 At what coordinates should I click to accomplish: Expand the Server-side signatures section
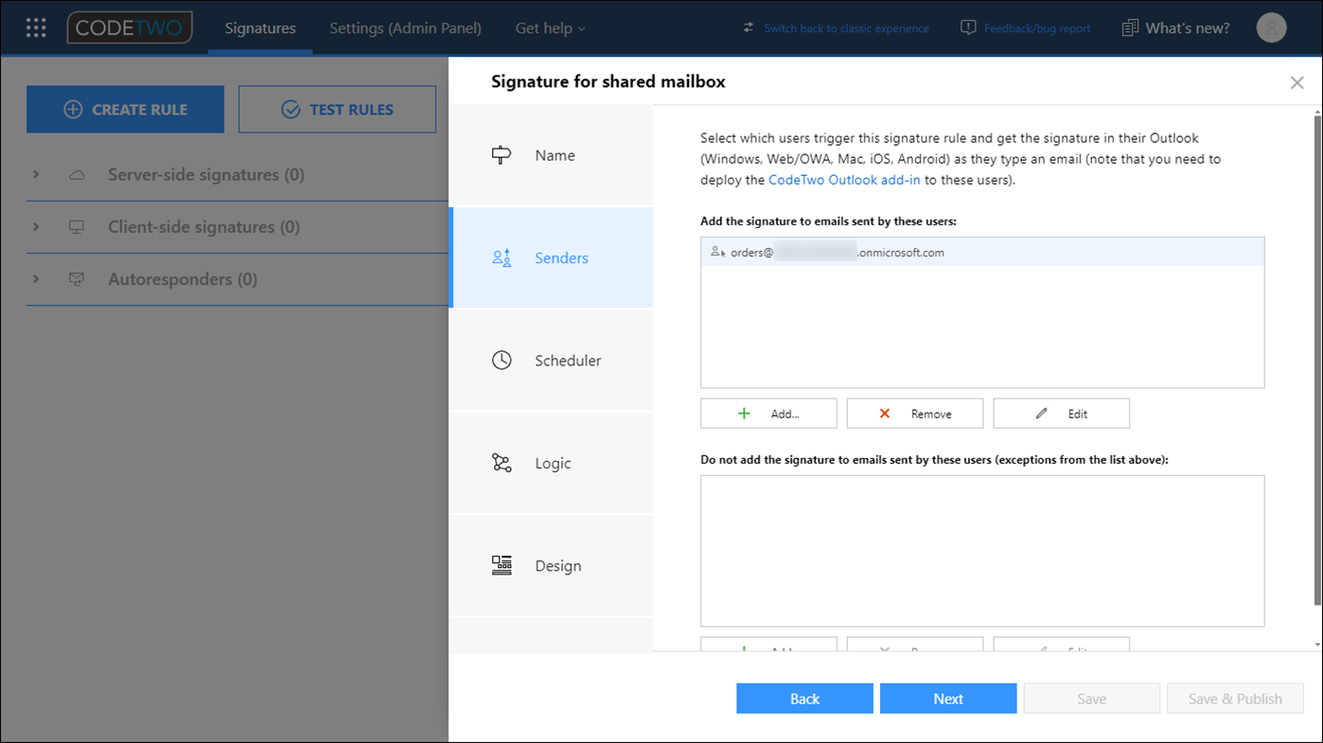(36, 174)
